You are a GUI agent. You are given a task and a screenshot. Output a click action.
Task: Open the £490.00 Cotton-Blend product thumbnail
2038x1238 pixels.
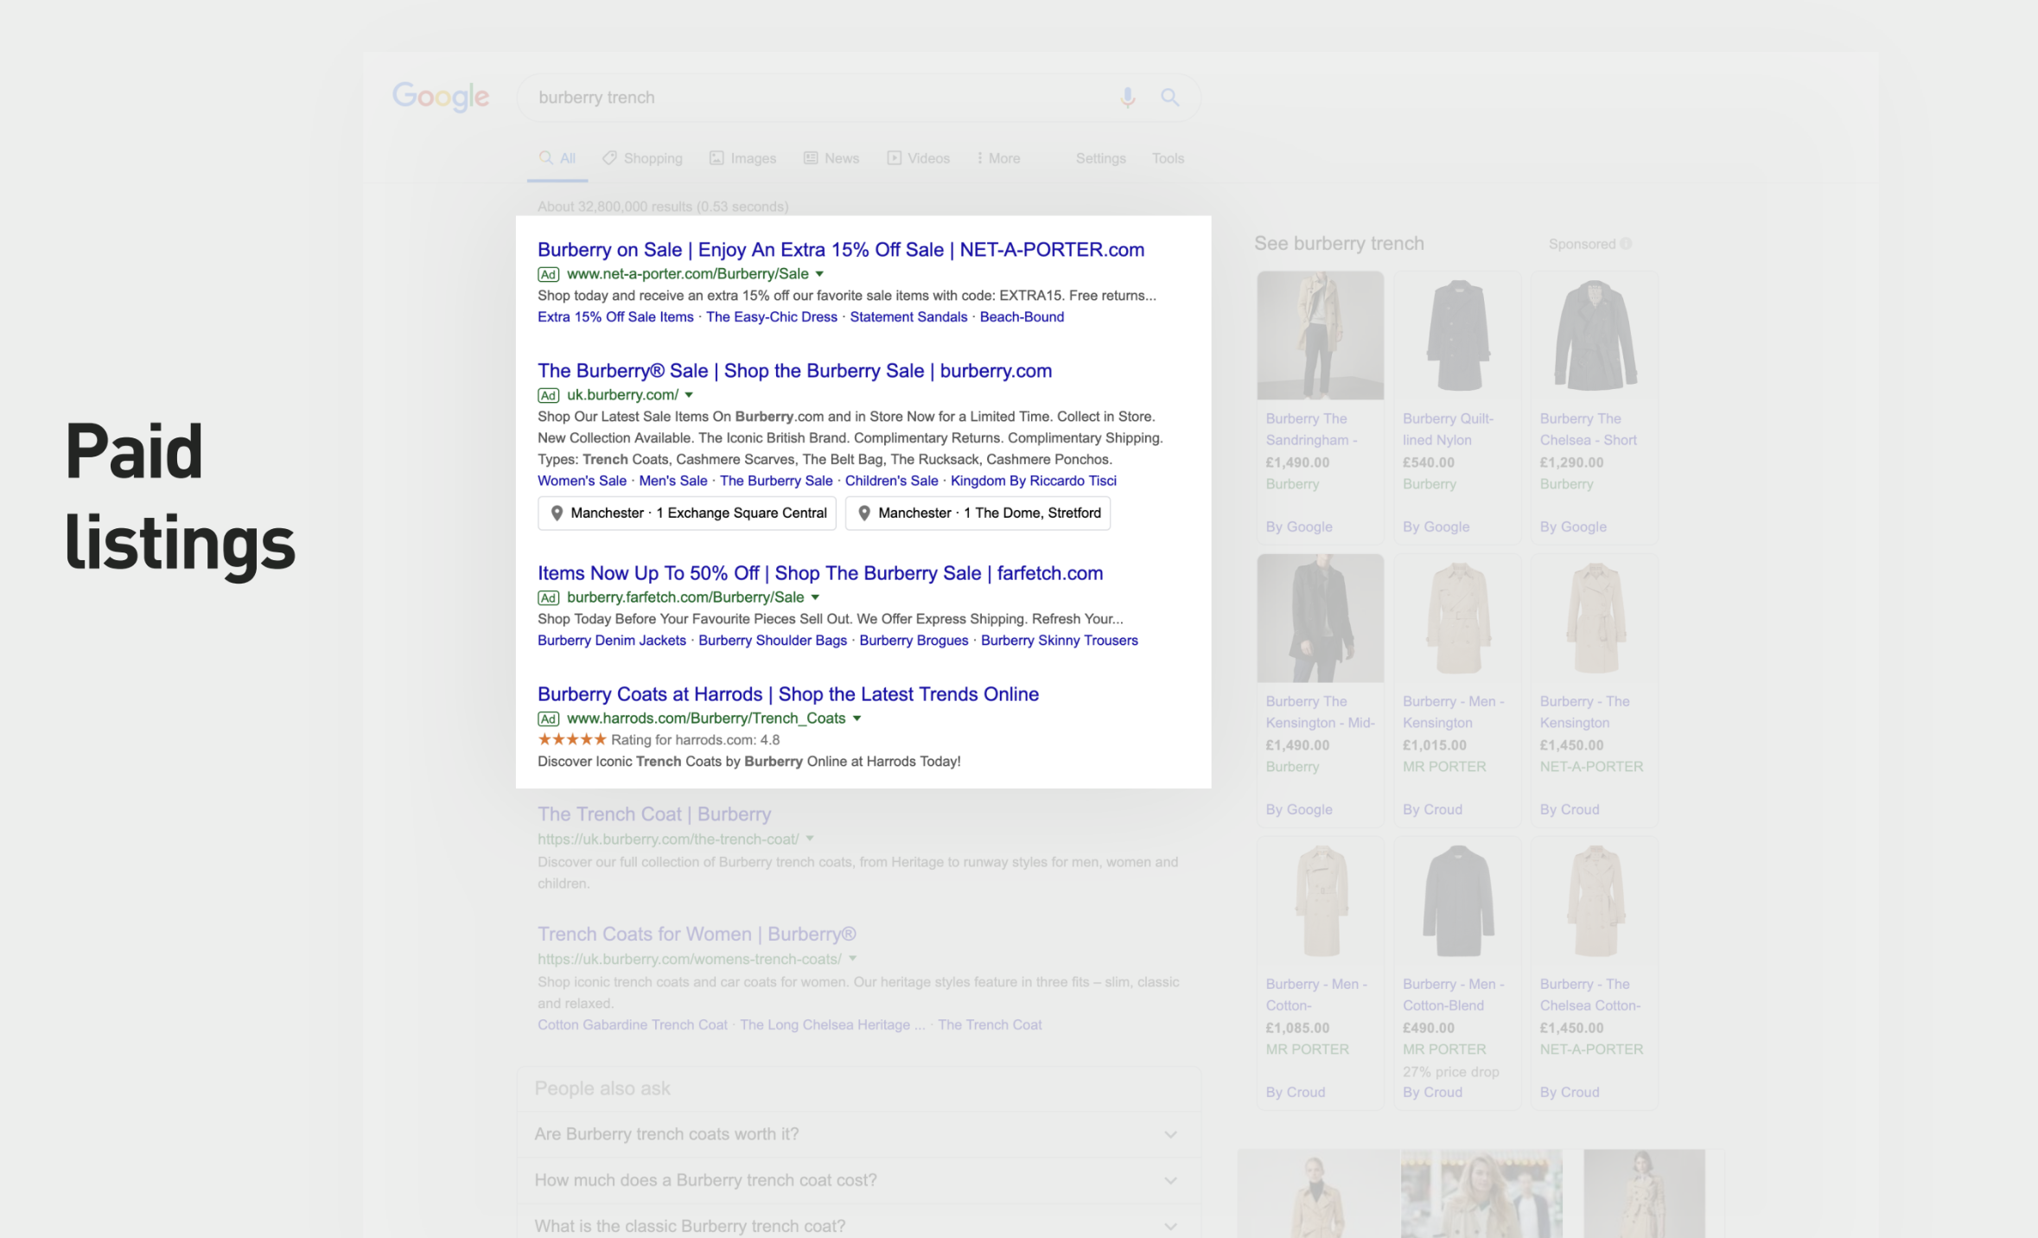[1458, 901]
